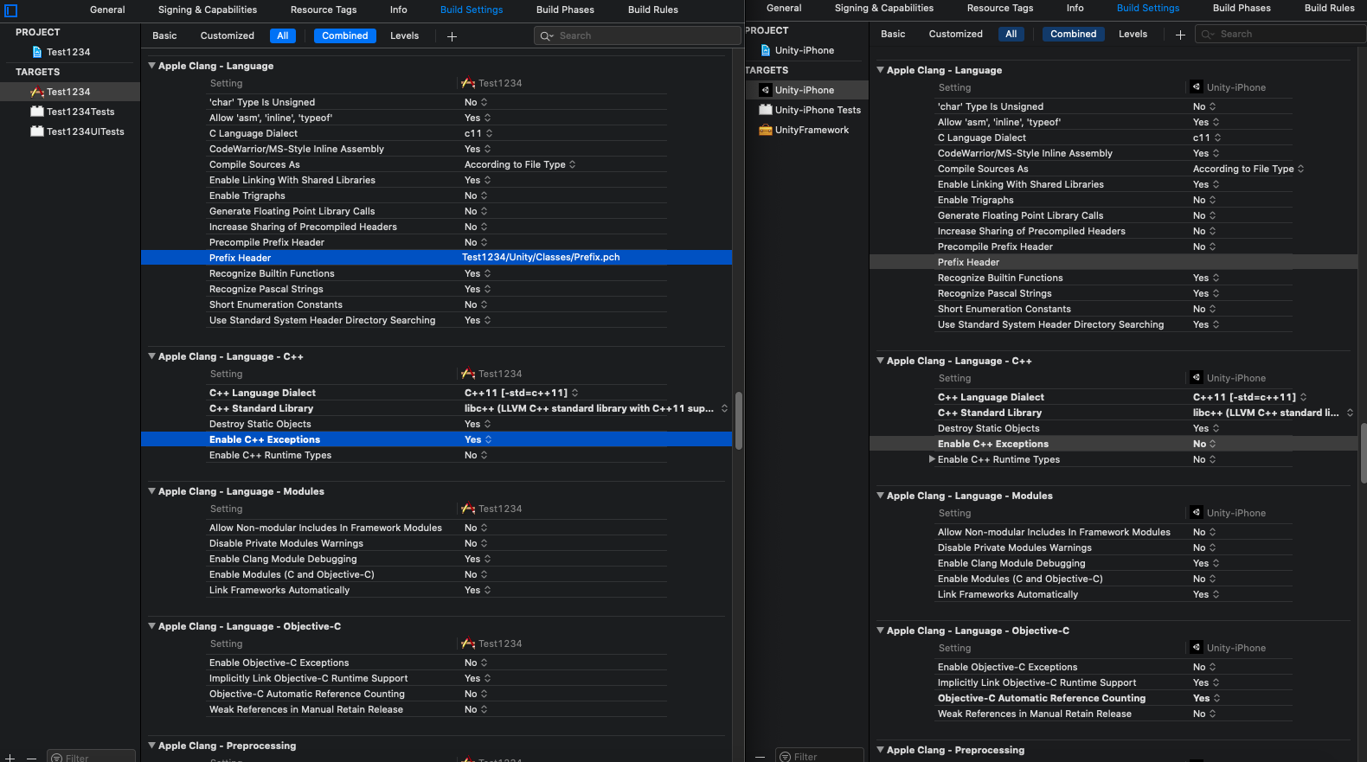Show Basic settings in the left window
Screen dimensions: 1367x762
pyautogui.click(x=164, y=36)
